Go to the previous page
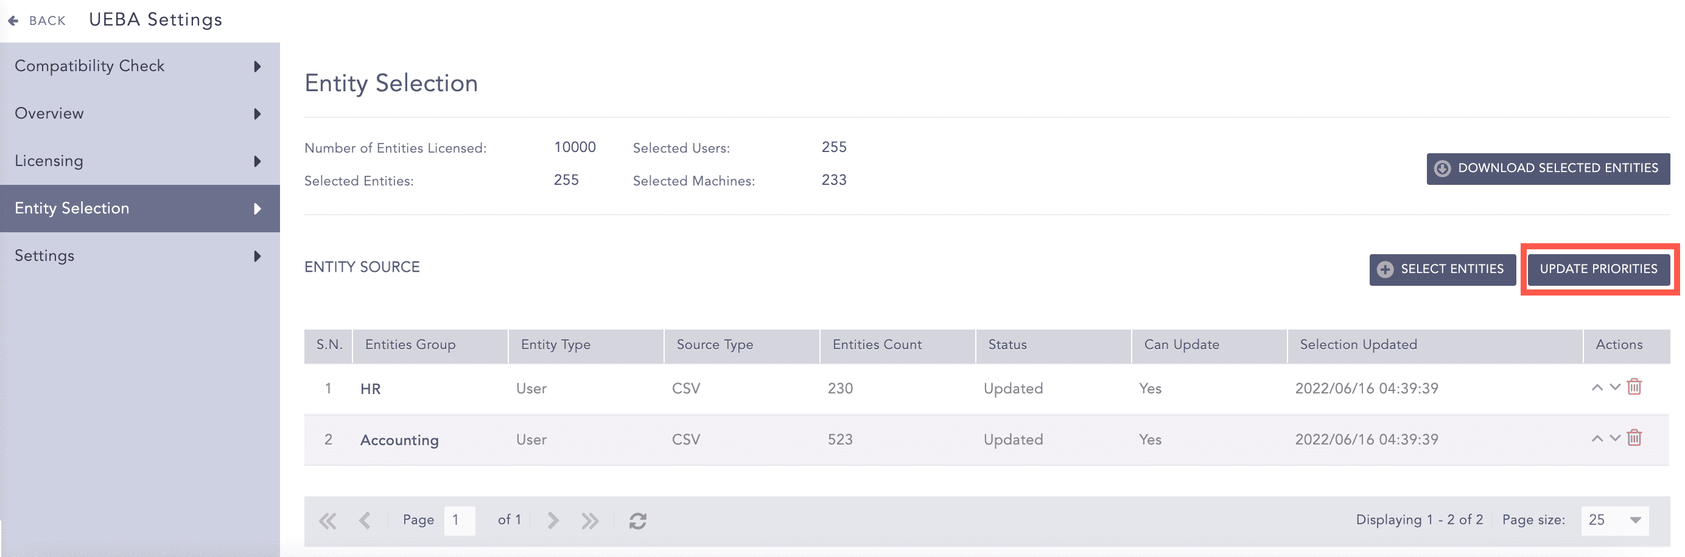 pyautogui.click(x=365, y=521)
